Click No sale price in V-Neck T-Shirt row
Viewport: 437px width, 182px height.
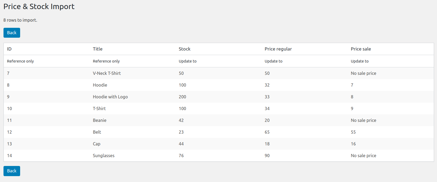pos(363,73)
